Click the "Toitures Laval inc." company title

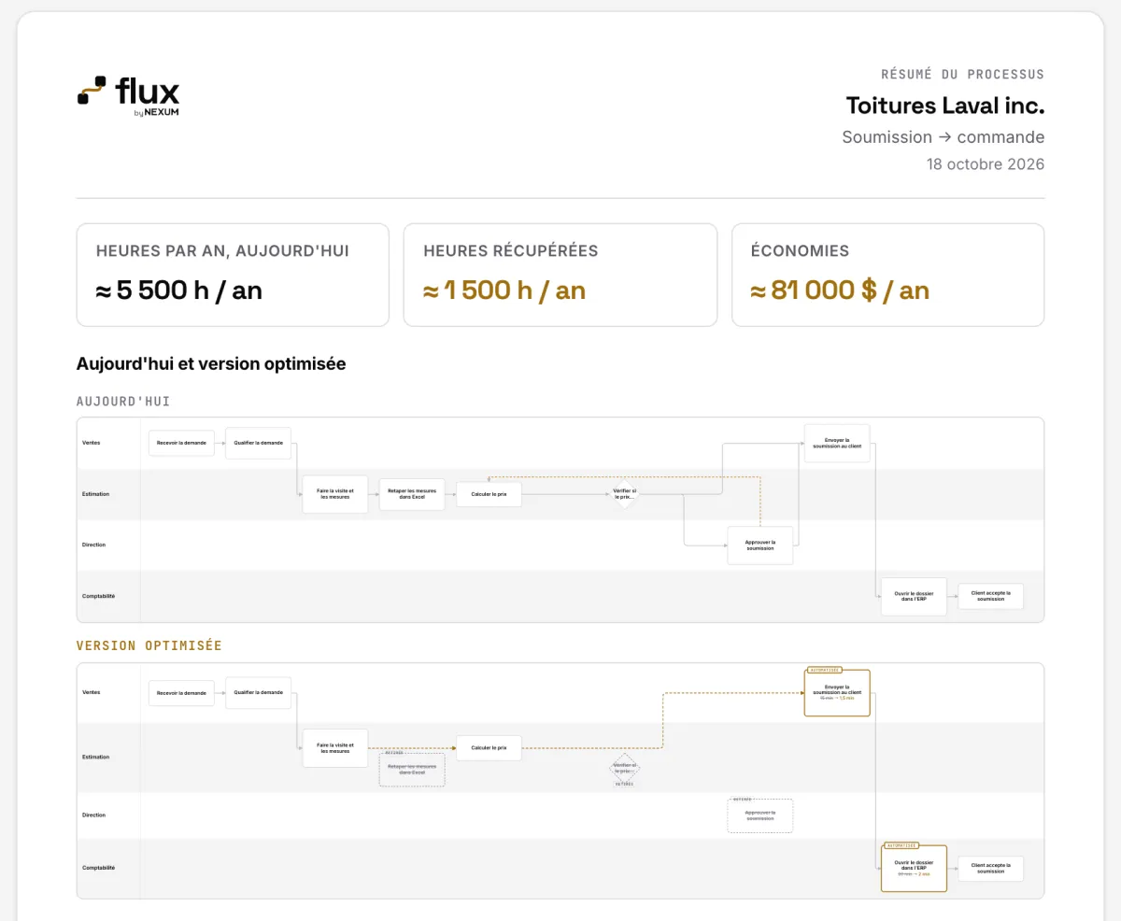(945, 106)
